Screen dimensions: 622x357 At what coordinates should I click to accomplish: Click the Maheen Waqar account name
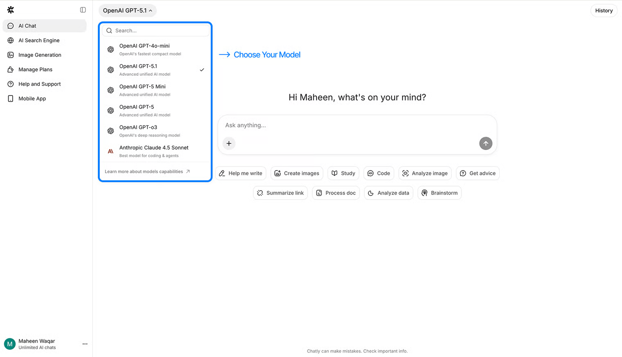tap(37, 341)
